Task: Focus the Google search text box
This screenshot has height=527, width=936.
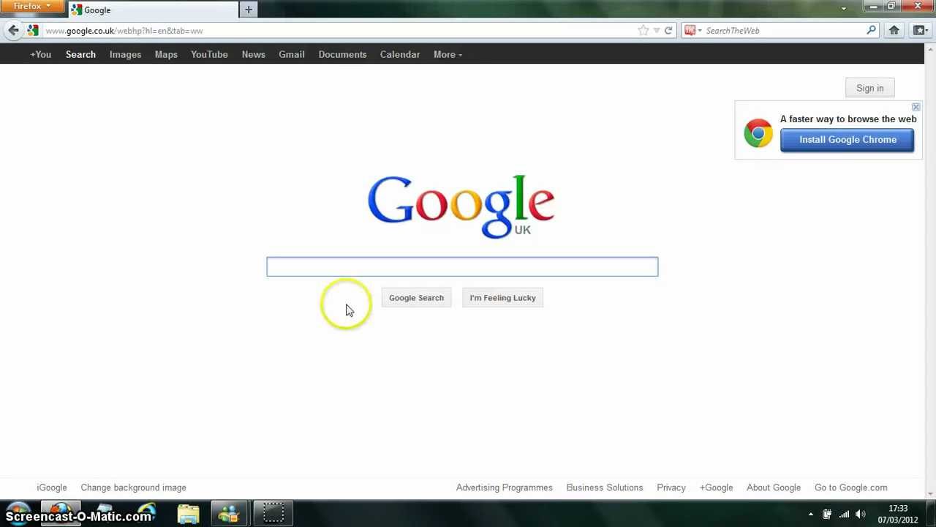Action: [462, 266]
